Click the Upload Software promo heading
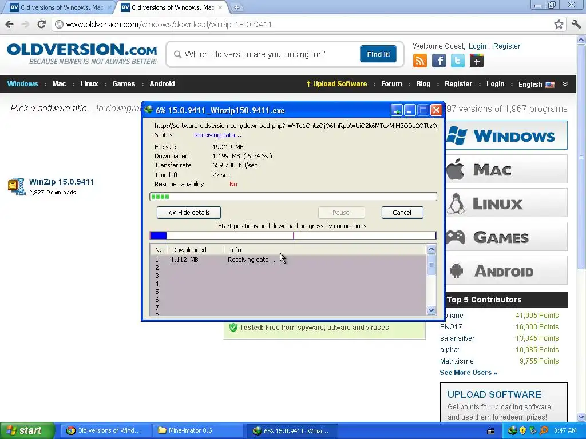This screenshot has height=439, width=586. tap(494, 394)
